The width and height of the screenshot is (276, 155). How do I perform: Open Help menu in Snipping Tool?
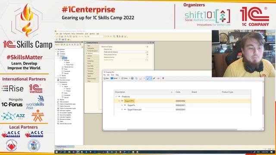click(x=117, y=75)
